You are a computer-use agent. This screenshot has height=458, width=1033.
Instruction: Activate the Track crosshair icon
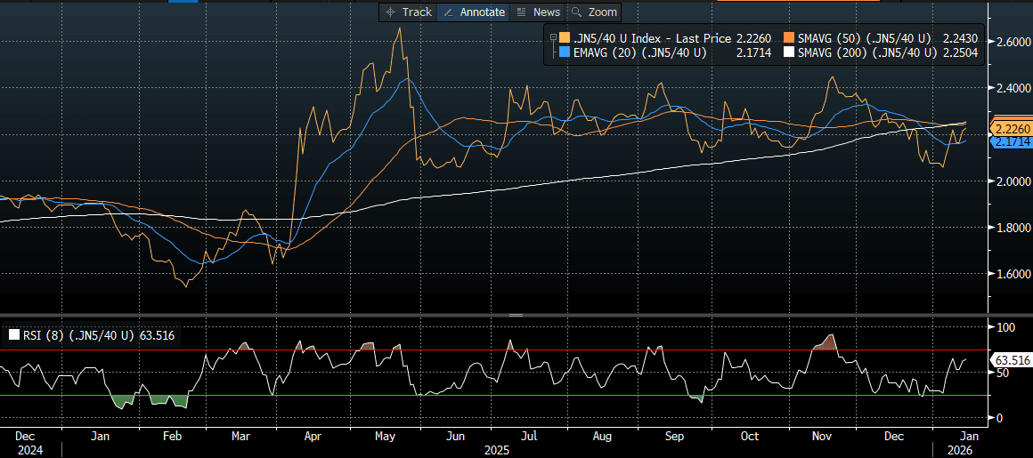click(x=389, y=12)
